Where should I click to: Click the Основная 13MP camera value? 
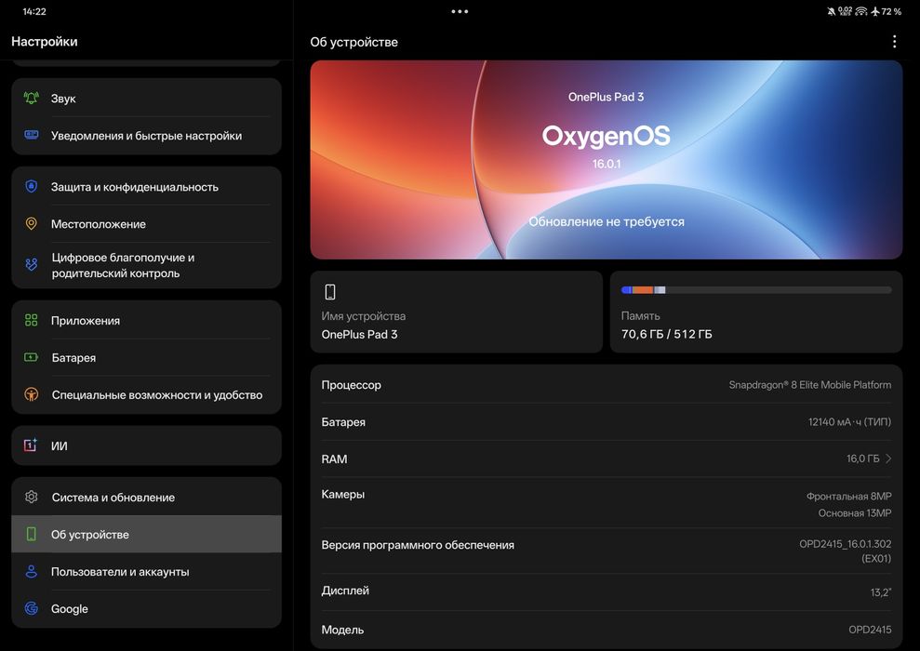854,512
